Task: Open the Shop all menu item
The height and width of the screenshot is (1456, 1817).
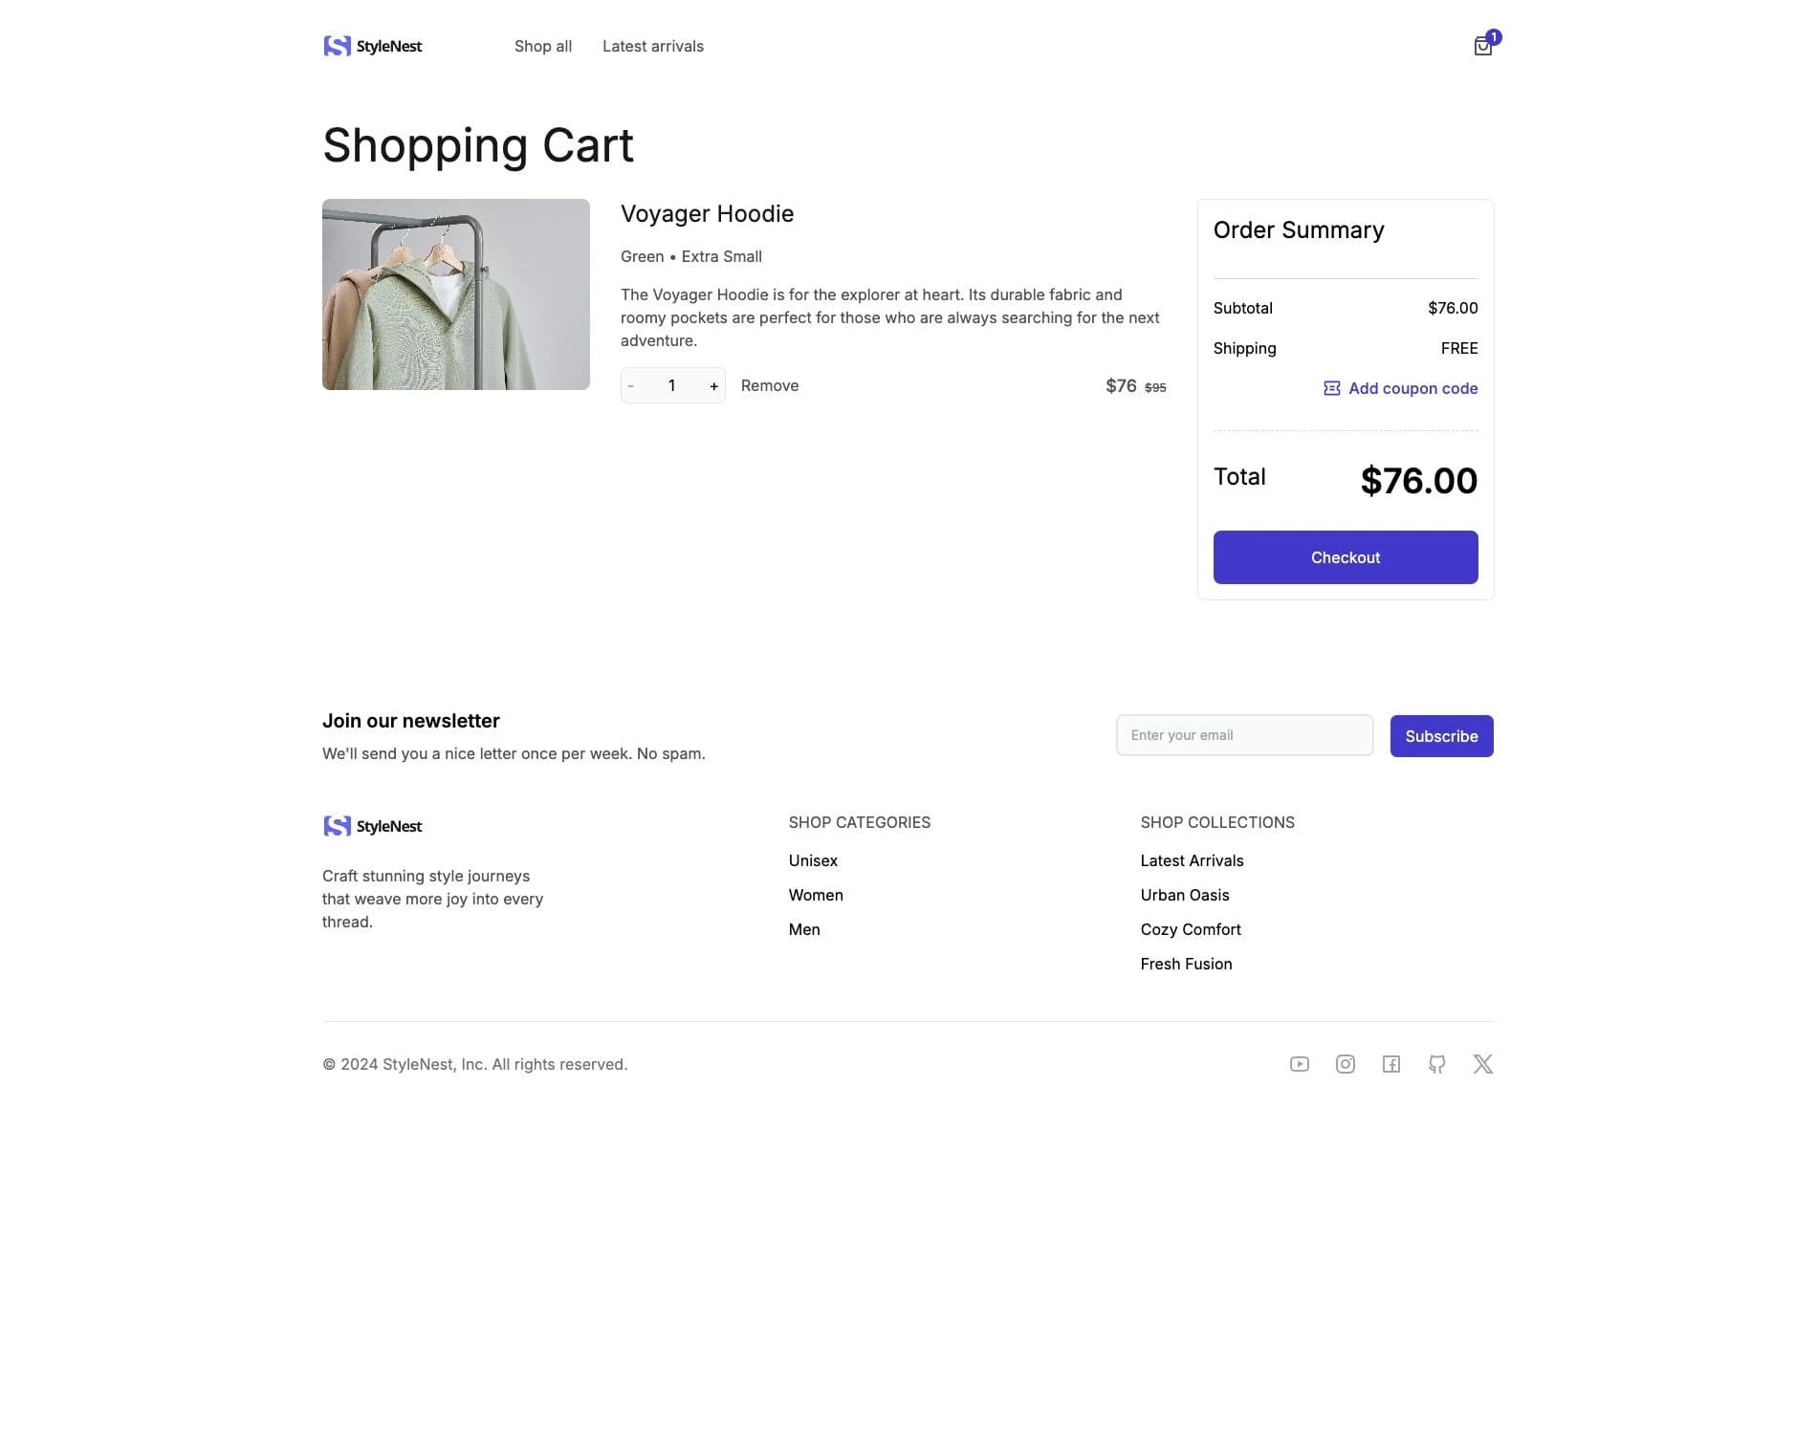Action: (542, 46)
